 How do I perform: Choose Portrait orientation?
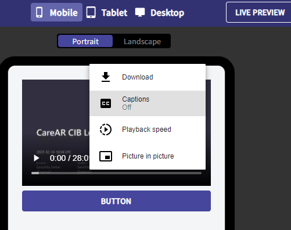(x=85, y=41)
